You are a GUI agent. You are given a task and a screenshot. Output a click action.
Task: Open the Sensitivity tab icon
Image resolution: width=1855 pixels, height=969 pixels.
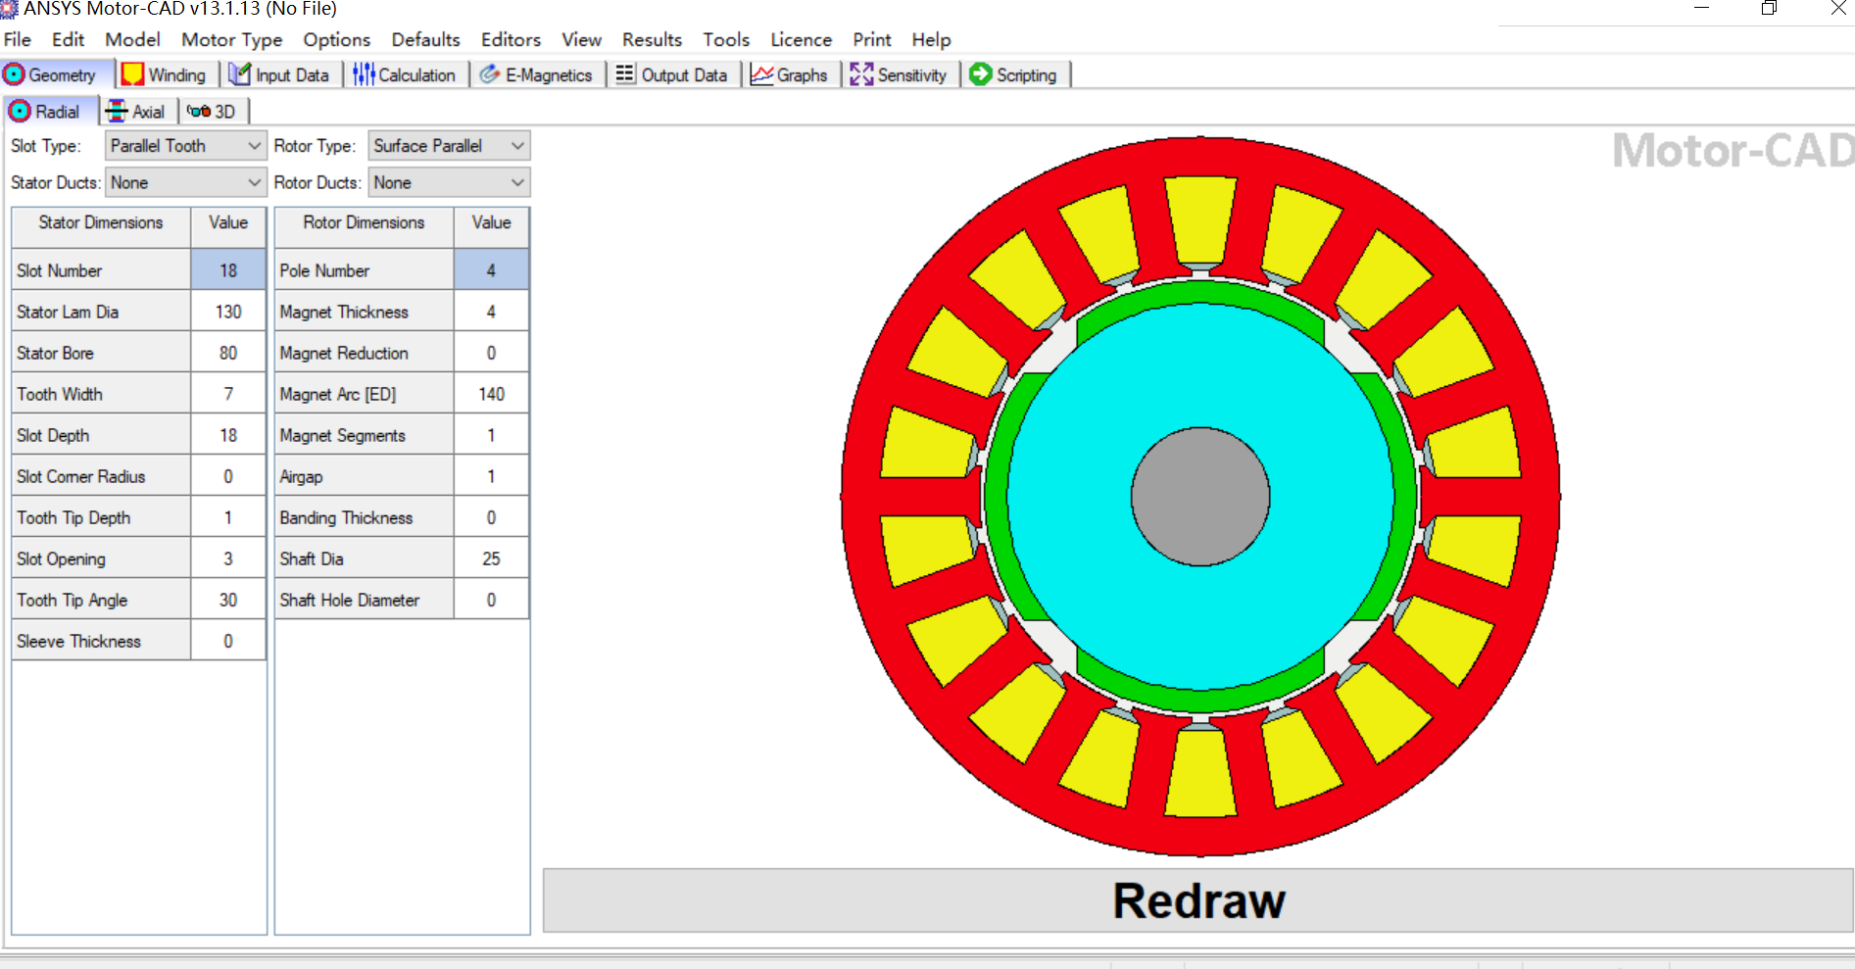point(861,74)
